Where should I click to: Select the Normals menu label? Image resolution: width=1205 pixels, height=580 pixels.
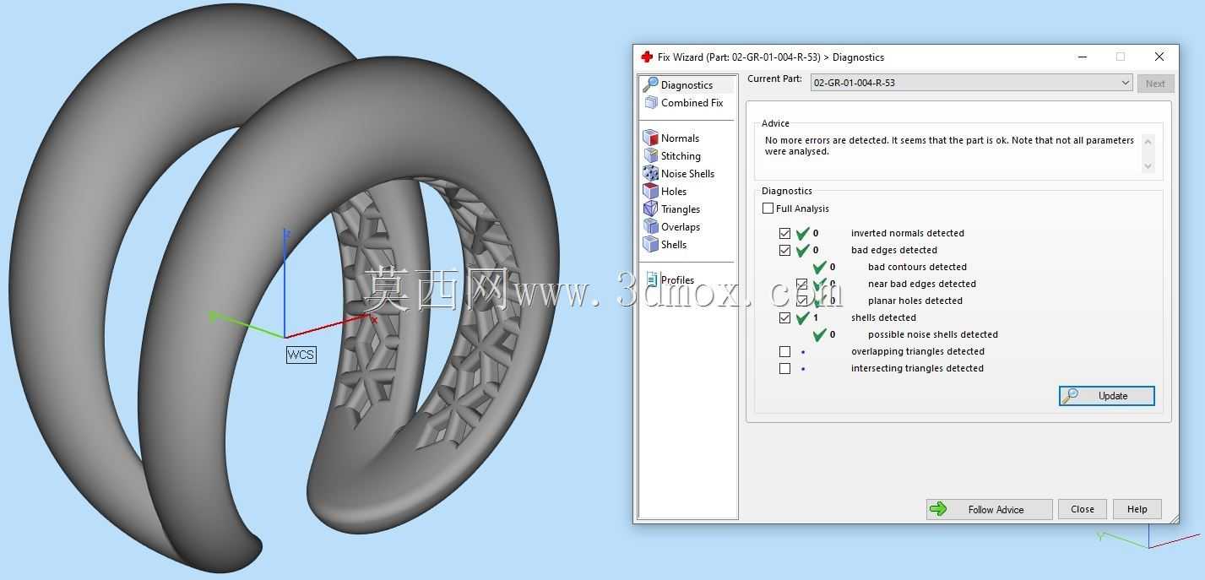click(x=680, y=138)
